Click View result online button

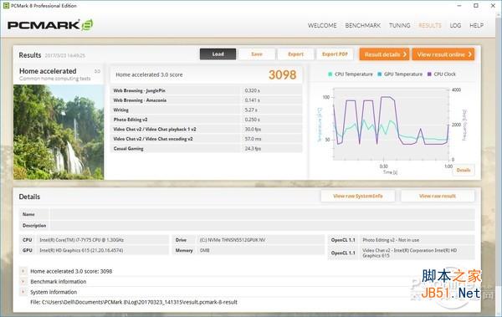coord(443,54)
